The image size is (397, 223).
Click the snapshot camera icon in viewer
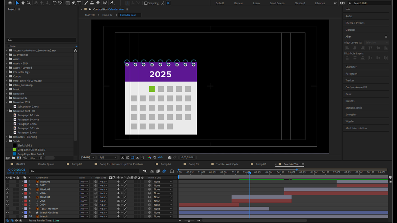pos(169,157)
